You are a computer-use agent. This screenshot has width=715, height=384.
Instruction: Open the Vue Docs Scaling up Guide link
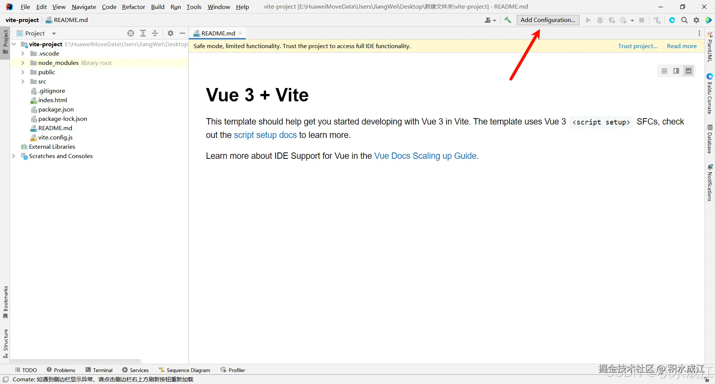coord(425,156)
